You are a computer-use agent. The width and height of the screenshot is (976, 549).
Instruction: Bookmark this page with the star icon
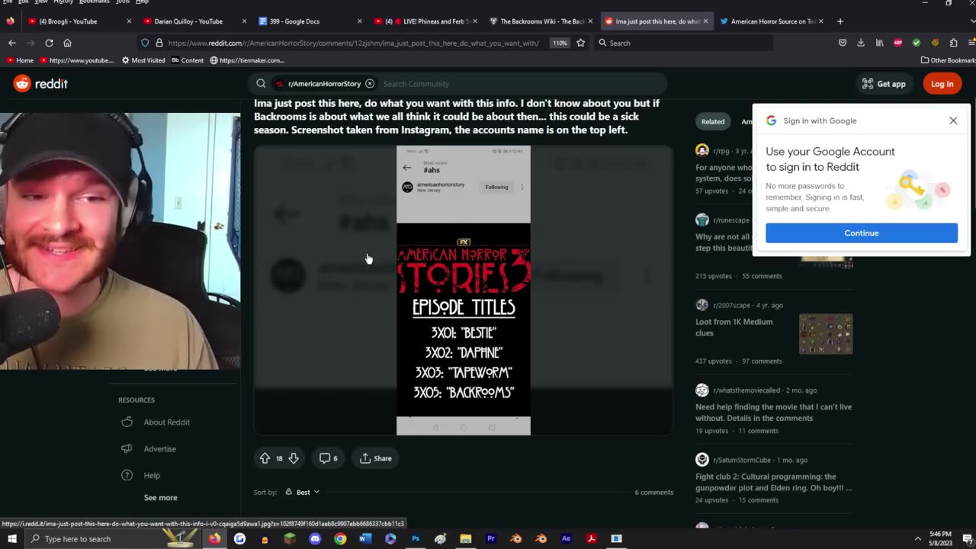click(x=580, y=43)
